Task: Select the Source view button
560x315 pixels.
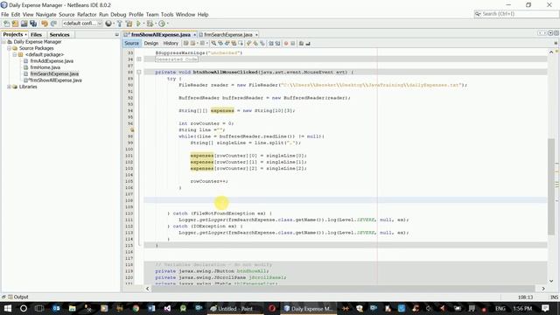Action: pos(131,43)
